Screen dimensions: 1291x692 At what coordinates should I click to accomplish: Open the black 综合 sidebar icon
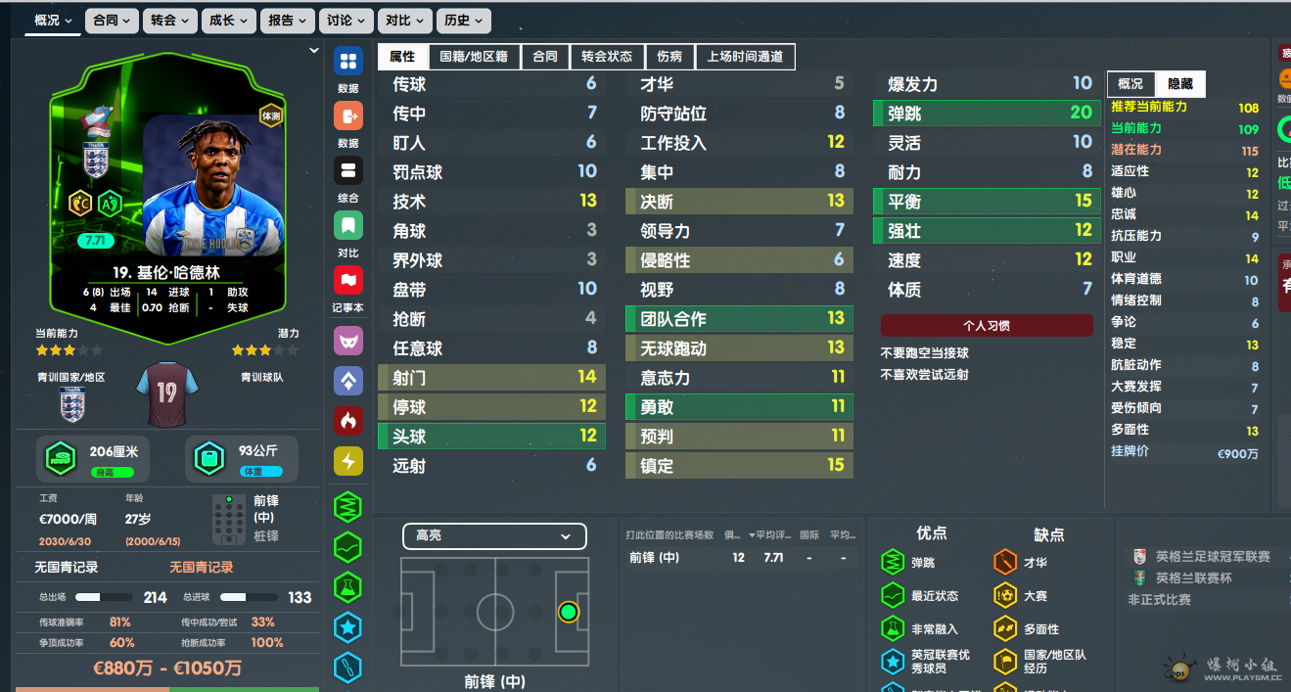pos(348,171)
